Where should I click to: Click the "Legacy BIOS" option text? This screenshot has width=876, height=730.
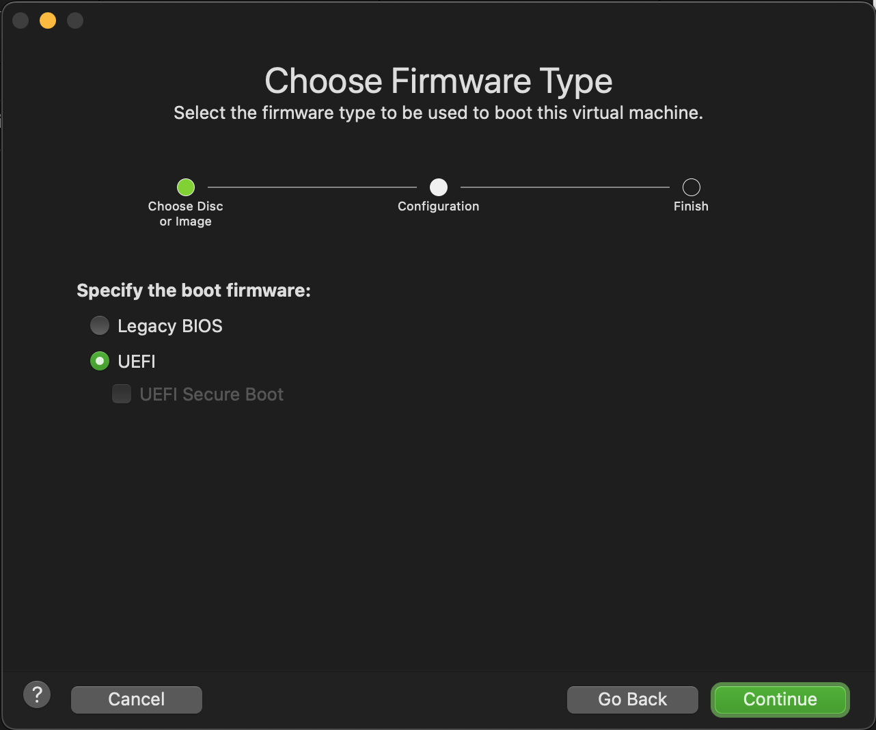coord(170,326)
